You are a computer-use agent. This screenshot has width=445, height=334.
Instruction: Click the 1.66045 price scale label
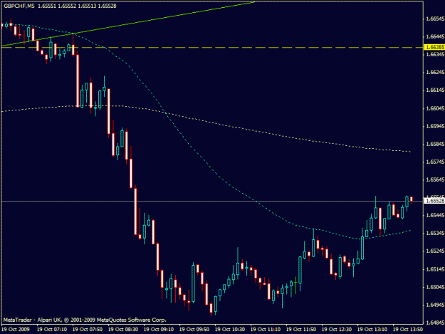pos(435,108)
